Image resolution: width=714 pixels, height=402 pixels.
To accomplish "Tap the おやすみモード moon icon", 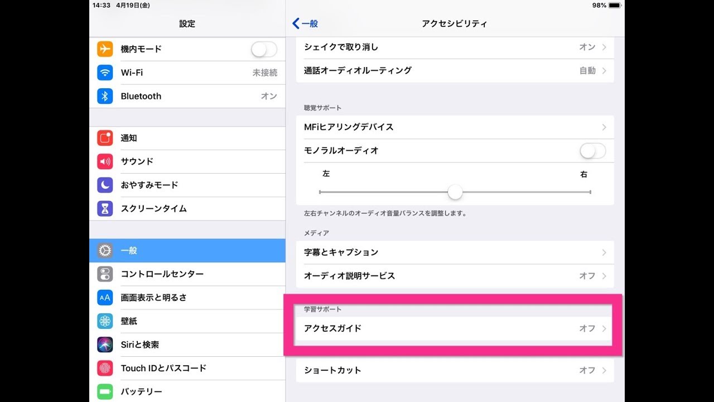I will (105, 185).
